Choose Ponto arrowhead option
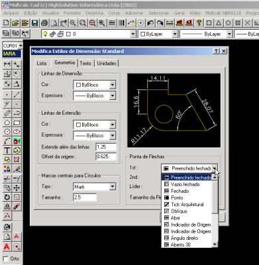The height and width of the screenshot is (265, 259). coord(187,197)
